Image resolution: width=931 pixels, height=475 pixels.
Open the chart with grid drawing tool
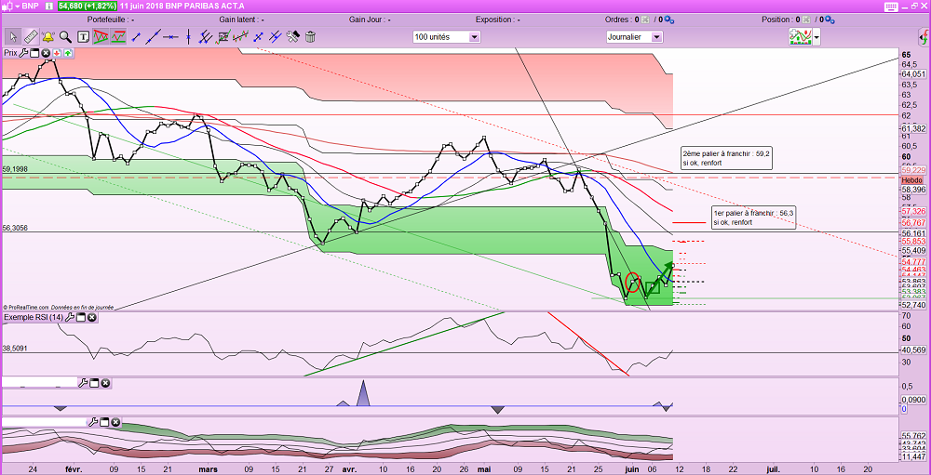[223, 37]
